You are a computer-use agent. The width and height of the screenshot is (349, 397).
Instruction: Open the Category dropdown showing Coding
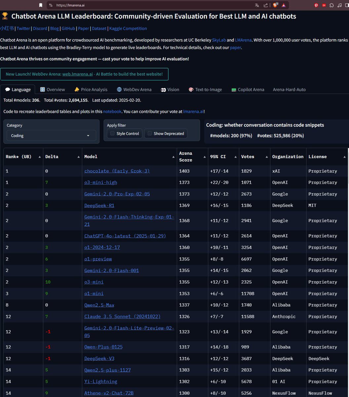tap(51, 136)
